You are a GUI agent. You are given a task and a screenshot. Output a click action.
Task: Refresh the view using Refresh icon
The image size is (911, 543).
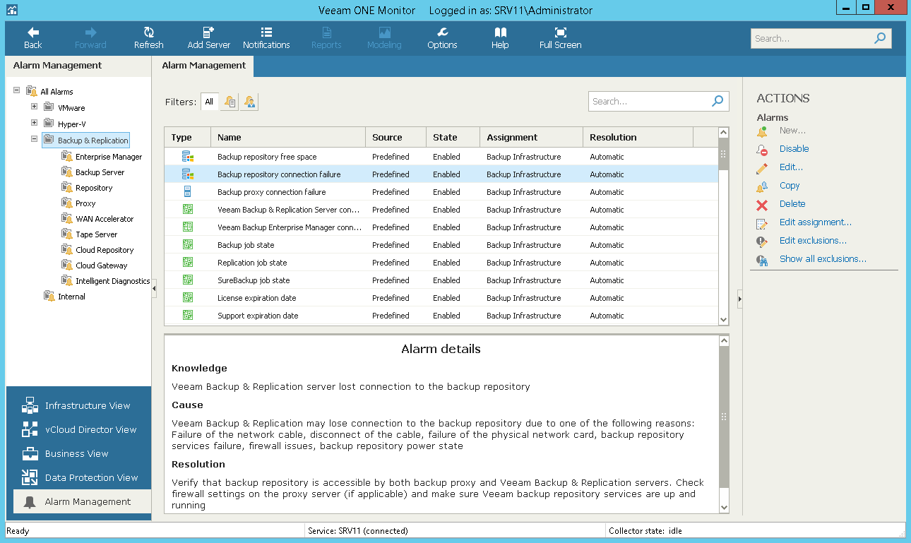pyautogui.click(x=148, y=32)
